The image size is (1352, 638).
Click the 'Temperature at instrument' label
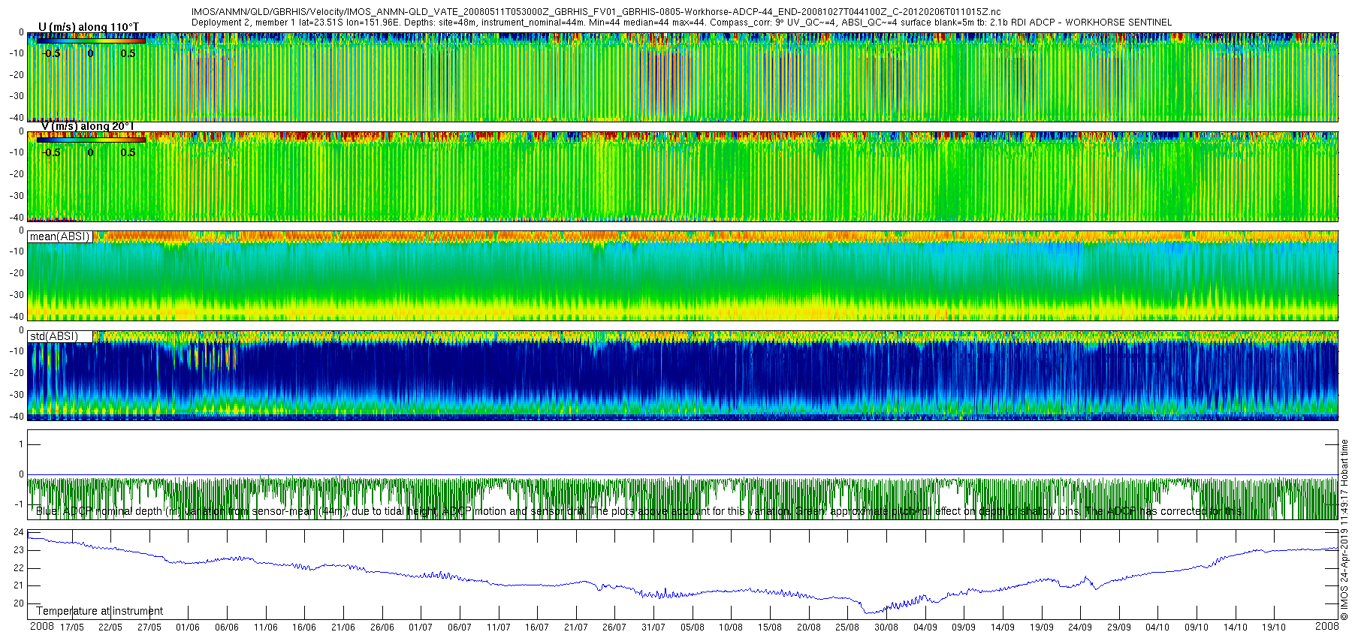[x=99, y=611]
